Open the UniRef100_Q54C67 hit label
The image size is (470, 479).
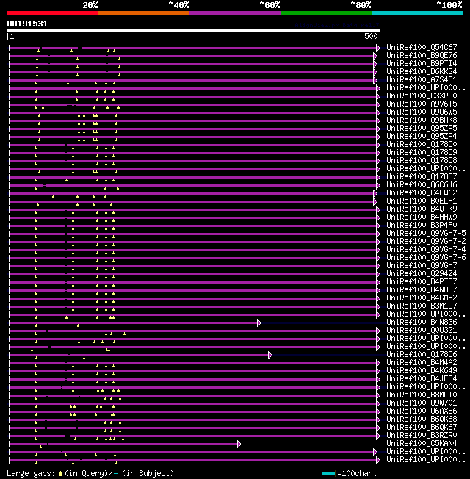[422, 47]
